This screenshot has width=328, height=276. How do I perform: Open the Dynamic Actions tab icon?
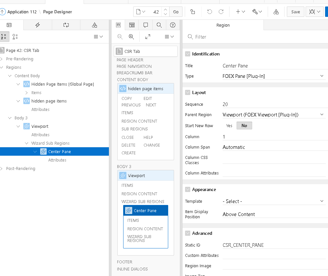point(38,25)
